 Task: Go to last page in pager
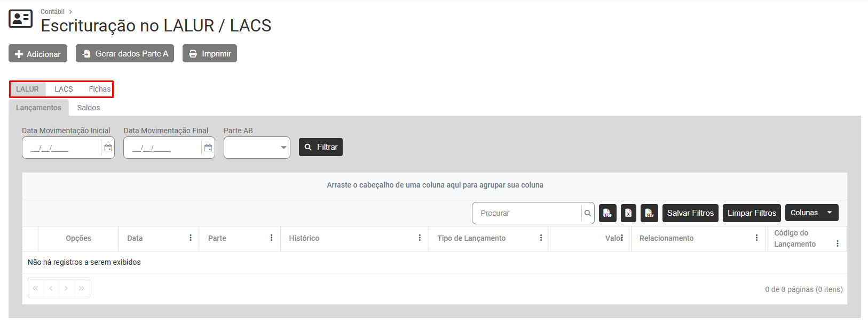(x=82, y=288)
